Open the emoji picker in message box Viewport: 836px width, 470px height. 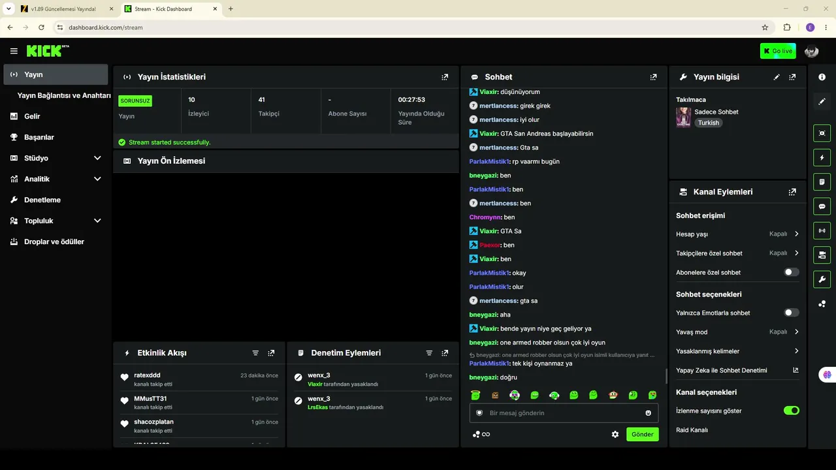tap(648, 413)
